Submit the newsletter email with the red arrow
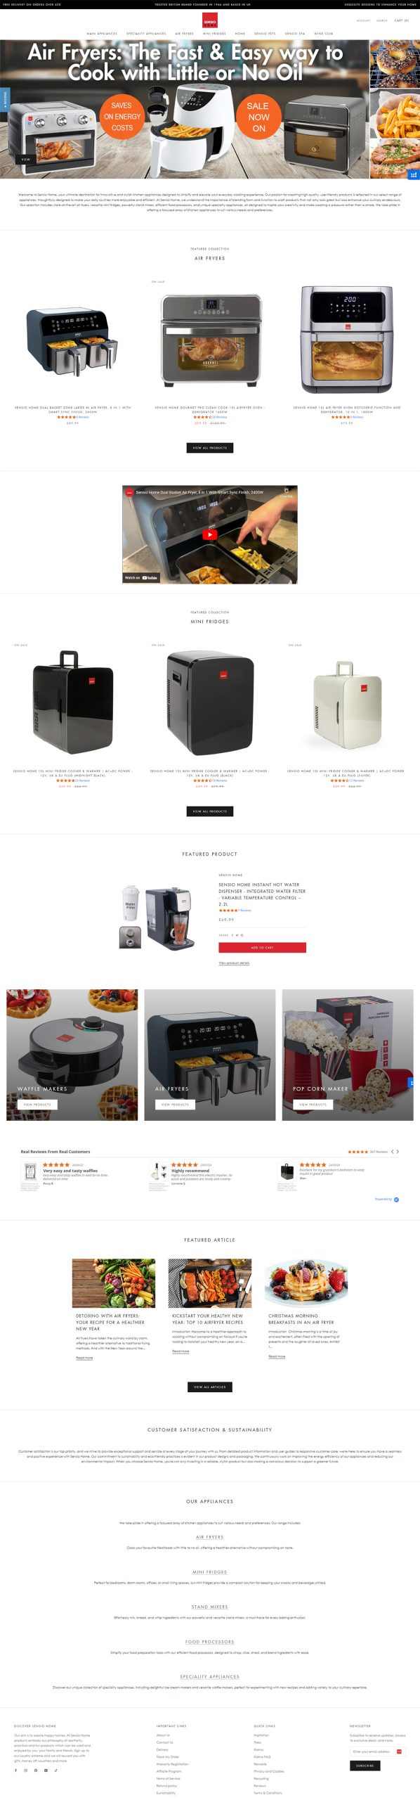 [x=400, y=1751]
